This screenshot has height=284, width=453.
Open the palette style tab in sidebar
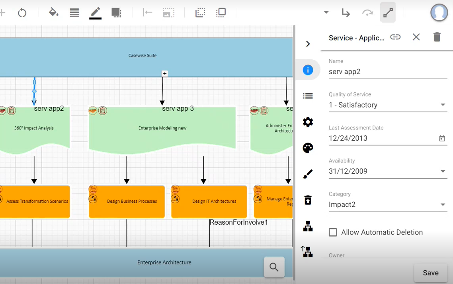pos(308,148)
